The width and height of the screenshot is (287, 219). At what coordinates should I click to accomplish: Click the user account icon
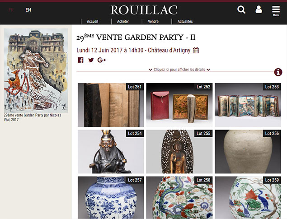coord(259,9)
